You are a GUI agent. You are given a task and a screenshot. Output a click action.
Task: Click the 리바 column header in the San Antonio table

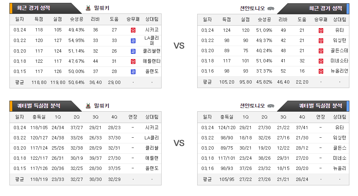(283, 20)
